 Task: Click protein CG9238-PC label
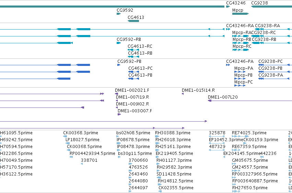(x=271, y=61)
